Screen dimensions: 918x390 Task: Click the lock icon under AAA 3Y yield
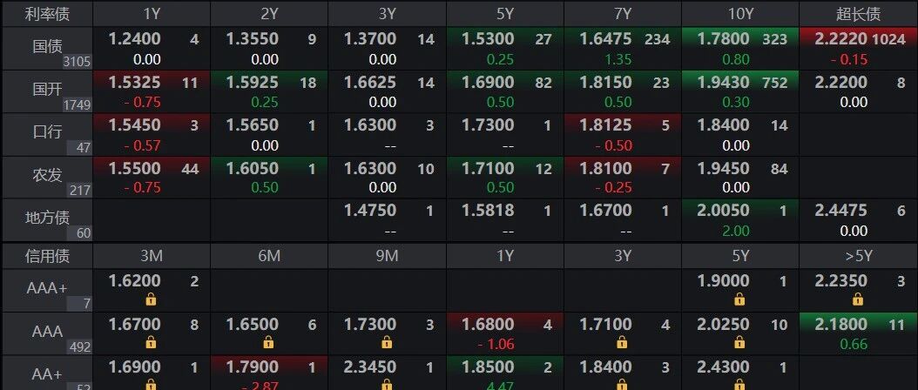point(622,343)
